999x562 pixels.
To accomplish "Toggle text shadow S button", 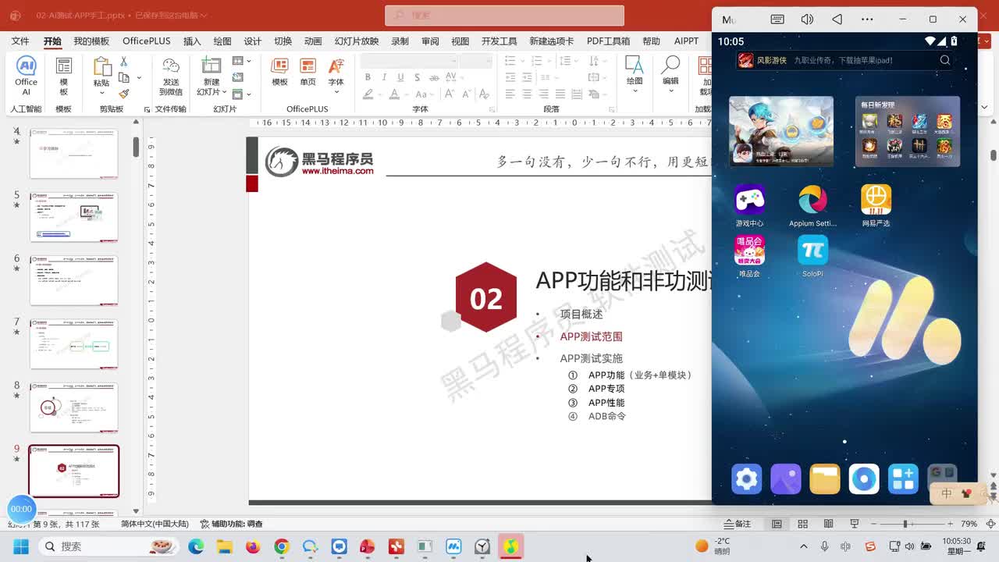I will [x=418, y=77].
